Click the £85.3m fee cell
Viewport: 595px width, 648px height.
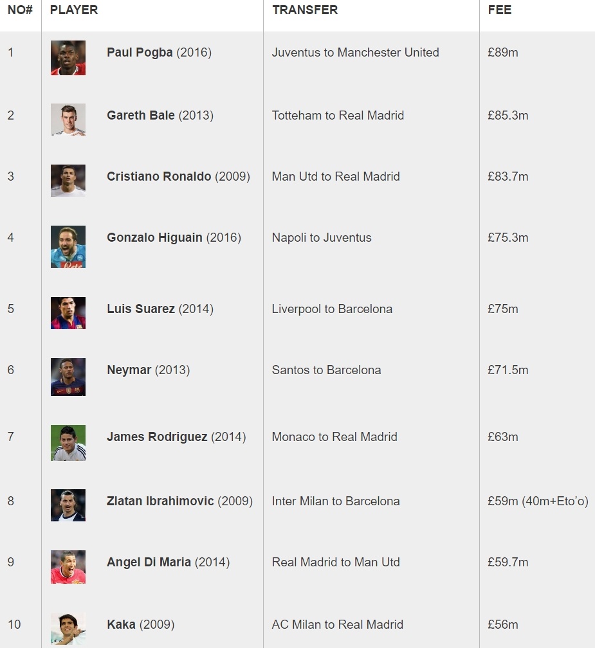[x=508, y=116]
